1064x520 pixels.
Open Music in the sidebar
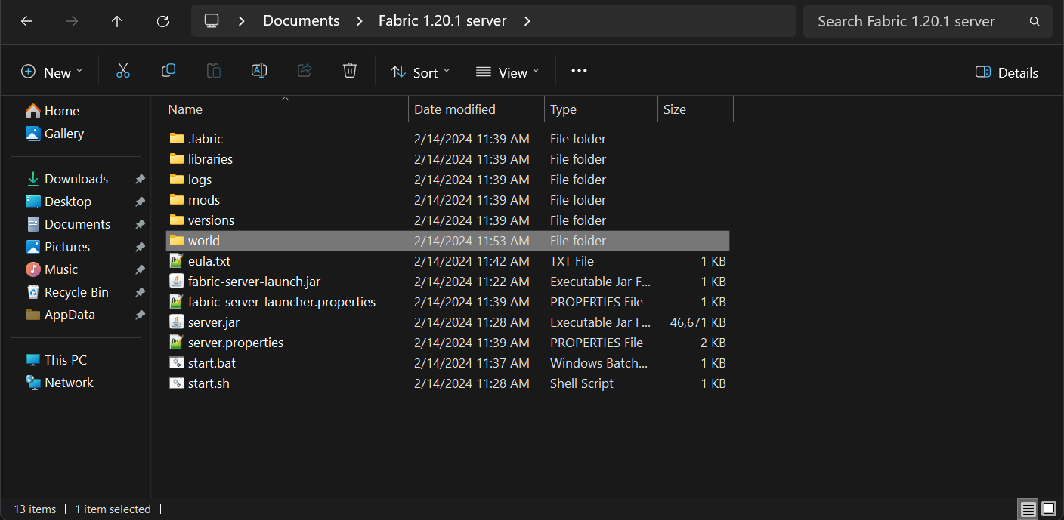click(51, 269)
